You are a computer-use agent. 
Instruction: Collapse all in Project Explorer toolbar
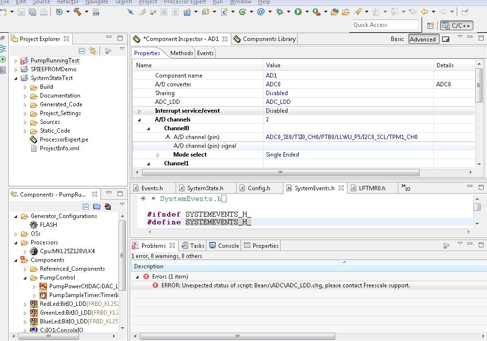(x=82, y=51)
